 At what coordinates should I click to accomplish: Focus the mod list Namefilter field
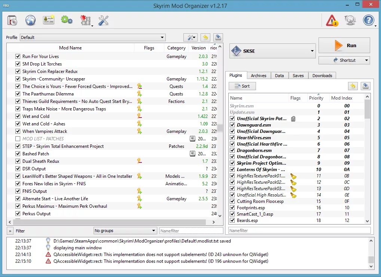(x=192, y=231)
